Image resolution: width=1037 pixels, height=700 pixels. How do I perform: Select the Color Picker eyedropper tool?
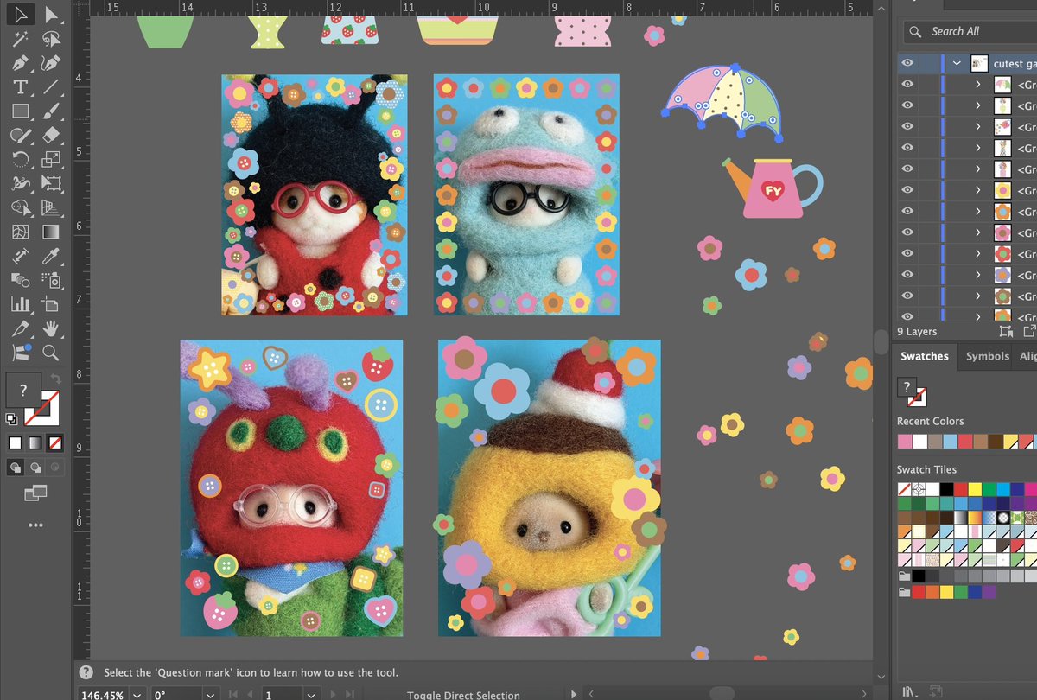[x=50, y=255]
